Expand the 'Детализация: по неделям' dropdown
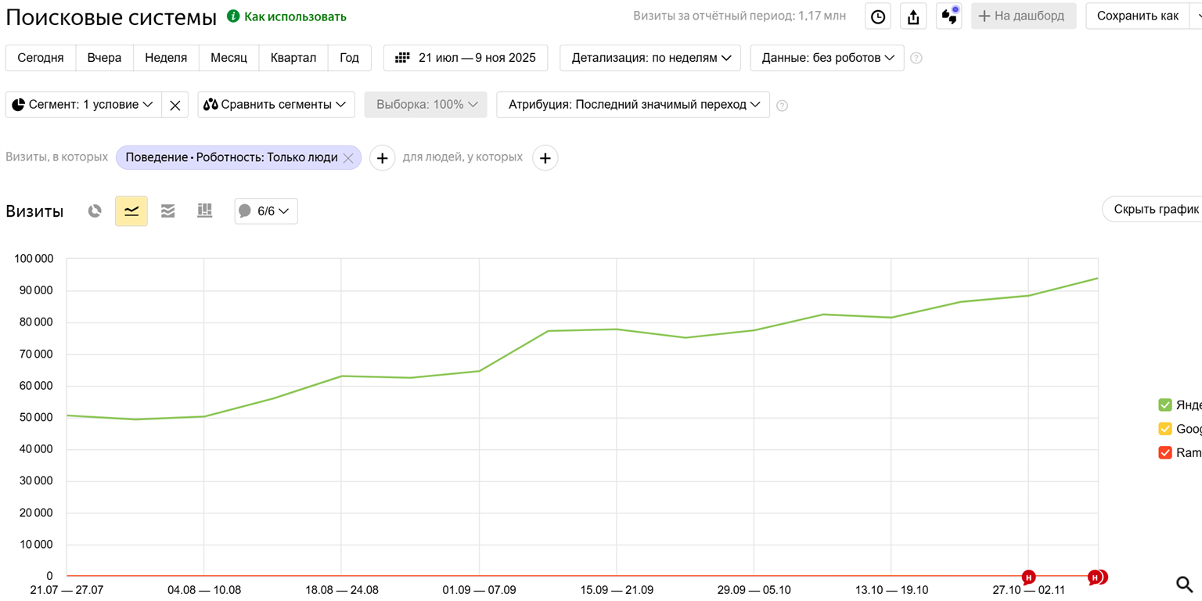Screen dimensions: 1202x601 click(650, 58)
